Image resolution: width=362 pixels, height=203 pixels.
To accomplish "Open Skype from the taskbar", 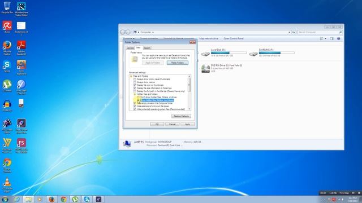I will coord(87,199).
